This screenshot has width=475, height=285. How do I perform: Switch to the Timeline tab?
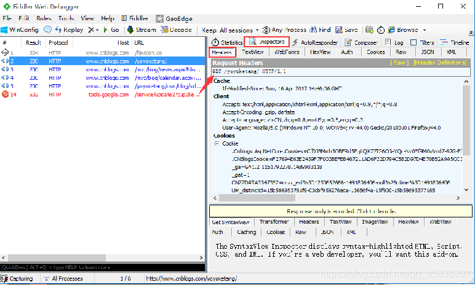pyautogui.click(x=455, y=42)
